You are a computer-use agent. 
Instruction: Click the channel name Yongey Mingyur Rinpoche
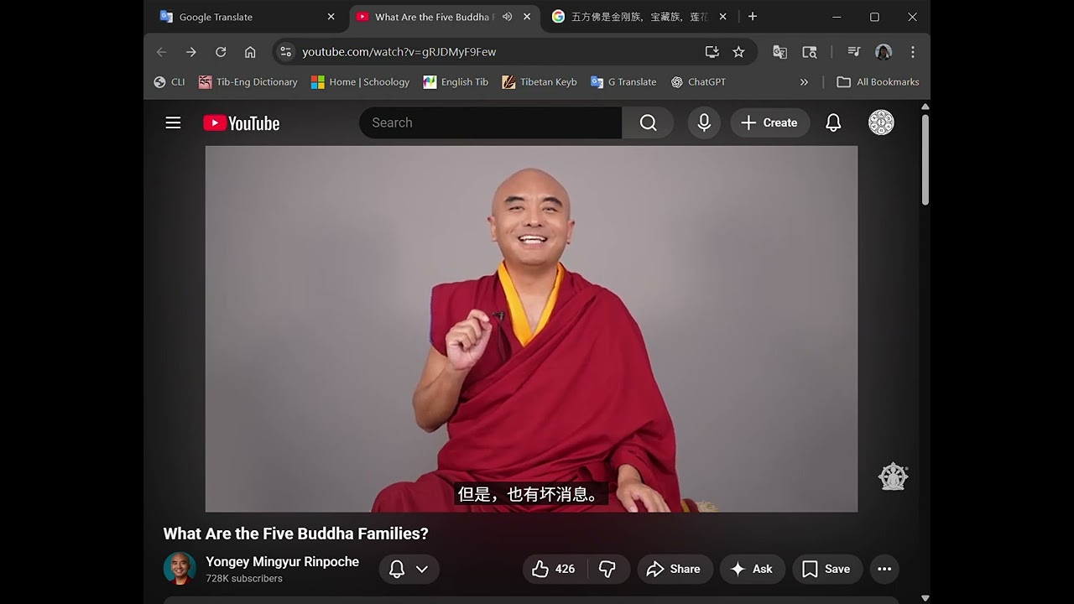pyautogui.click(x=282, y=562)
